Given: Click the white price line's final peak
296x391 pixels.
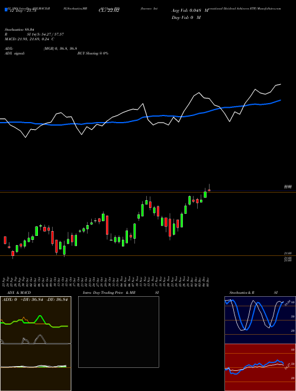Looking at the screenshot, I should pyautogui.click(x=280, y=84).
